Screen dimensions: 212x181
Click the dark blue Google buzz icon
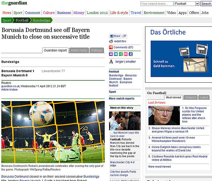131,54
